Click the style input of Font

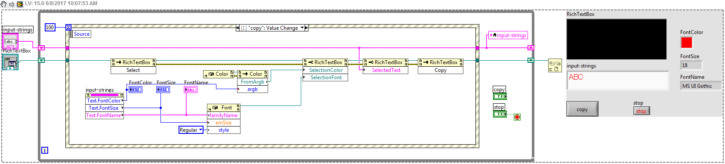[224, 130]
